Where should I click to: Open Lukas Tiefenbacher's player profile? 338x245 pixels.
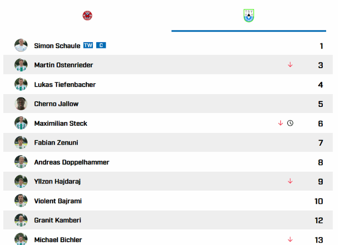(65, 85)
